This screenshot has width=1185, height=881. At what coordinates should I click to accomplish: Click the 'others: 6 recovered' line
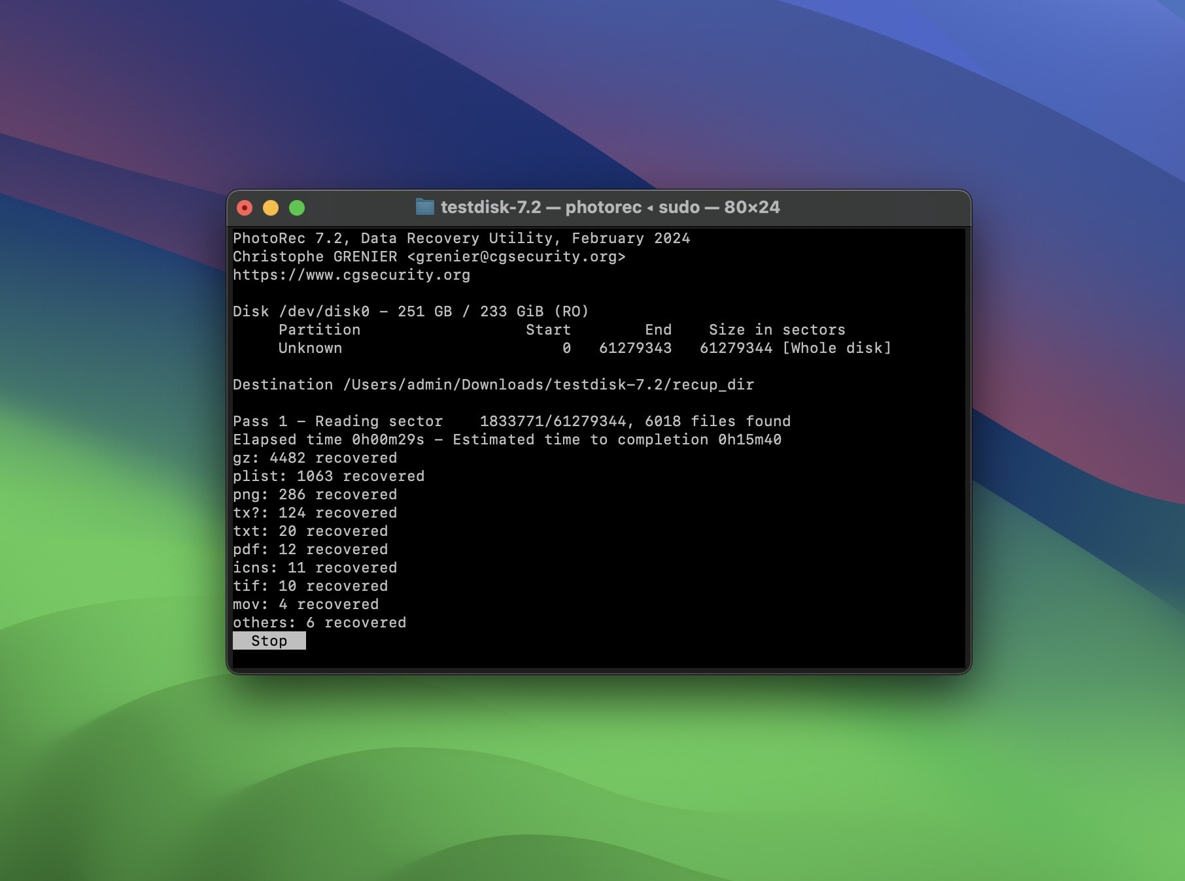click(319, 623)
